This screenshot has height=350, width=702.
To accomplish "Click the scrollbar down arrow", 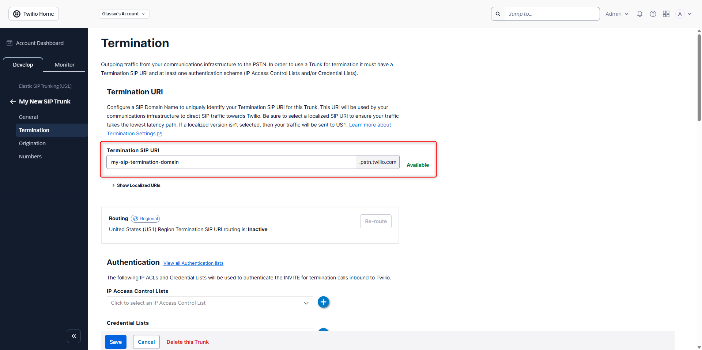I will point(699,347).
